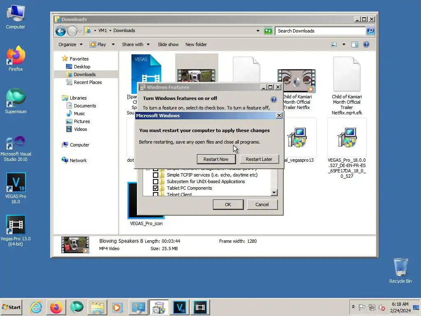Open Documents library

[85, 106]
